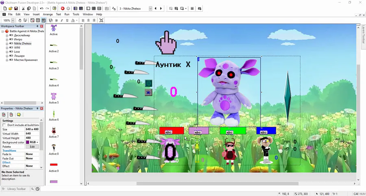Click the red Stop icon
366x196 pixels.
(x=63, y=9)
